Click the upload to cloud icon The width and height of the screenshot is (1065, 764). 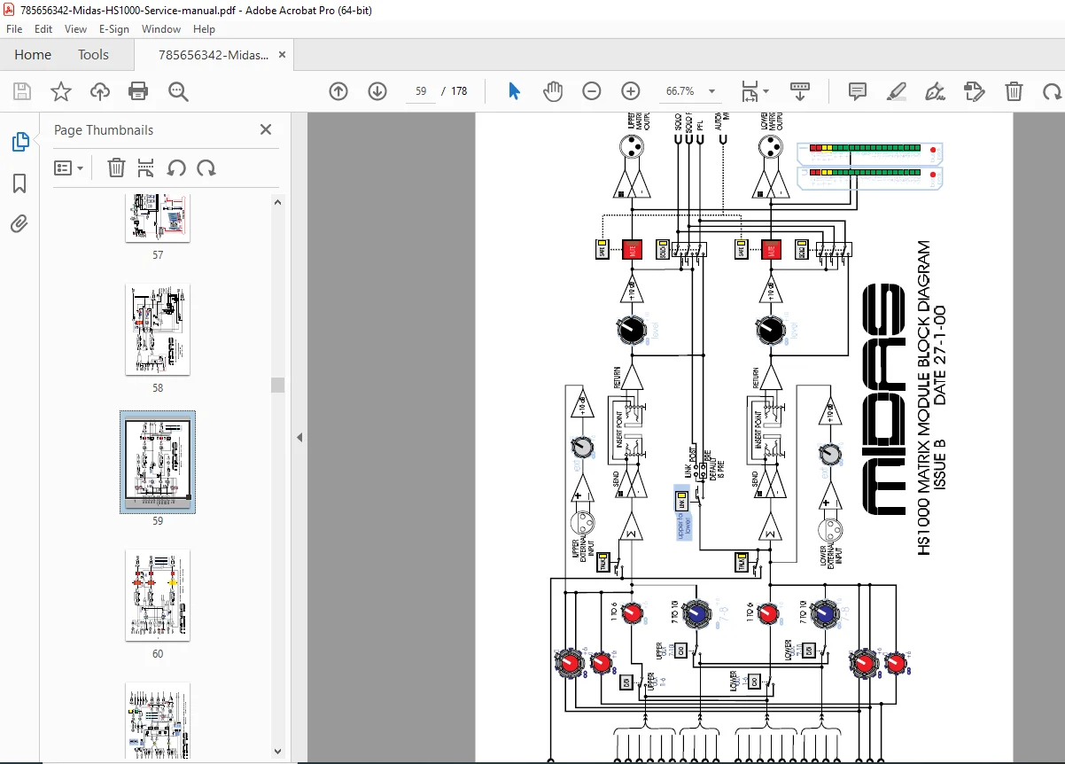point(100,91)
